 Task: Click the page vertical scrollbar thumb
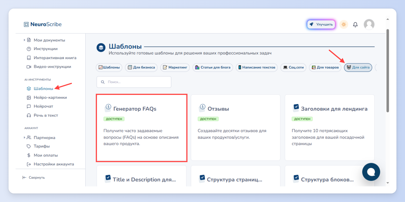tap(388, 71)
